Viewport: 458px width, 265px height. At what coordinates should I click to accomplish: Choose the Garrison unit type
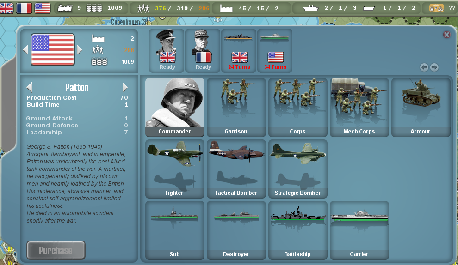[x=236, y=107]
